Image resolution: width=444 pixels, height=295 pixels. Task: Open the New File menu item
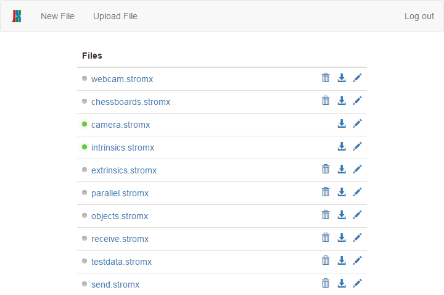coord(57,16)
